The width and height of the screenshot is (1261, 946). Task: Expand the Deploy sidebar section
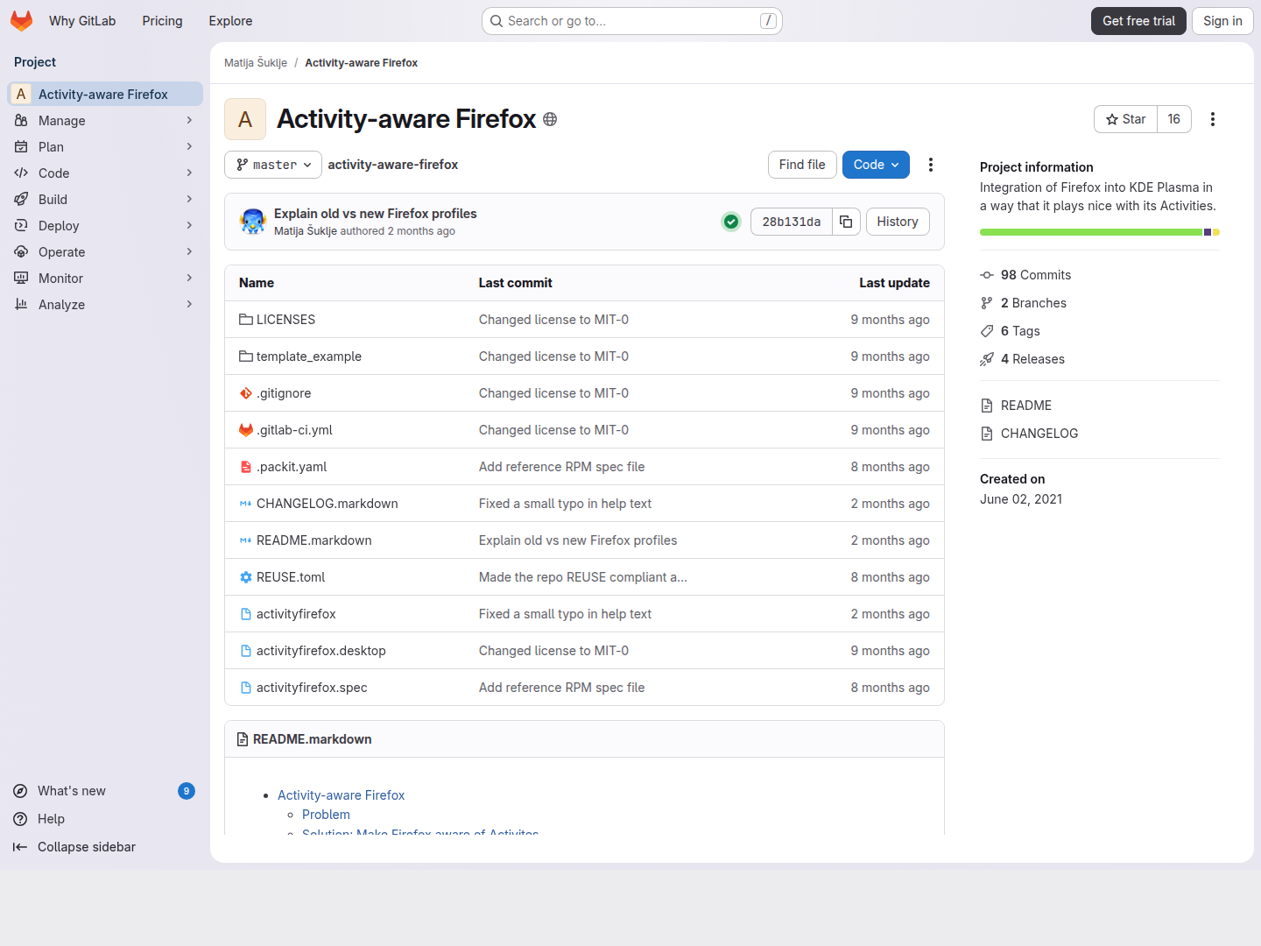point(105,226)
